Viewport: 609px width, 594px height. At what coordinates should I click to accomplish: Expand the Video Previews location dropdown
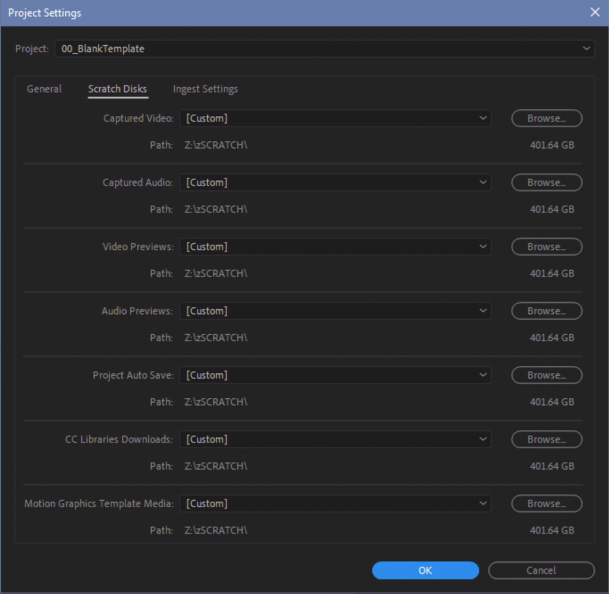click(335, 247)
